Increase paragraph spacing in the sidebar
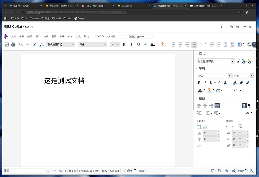The image size is (259, 177). (199, 127)
